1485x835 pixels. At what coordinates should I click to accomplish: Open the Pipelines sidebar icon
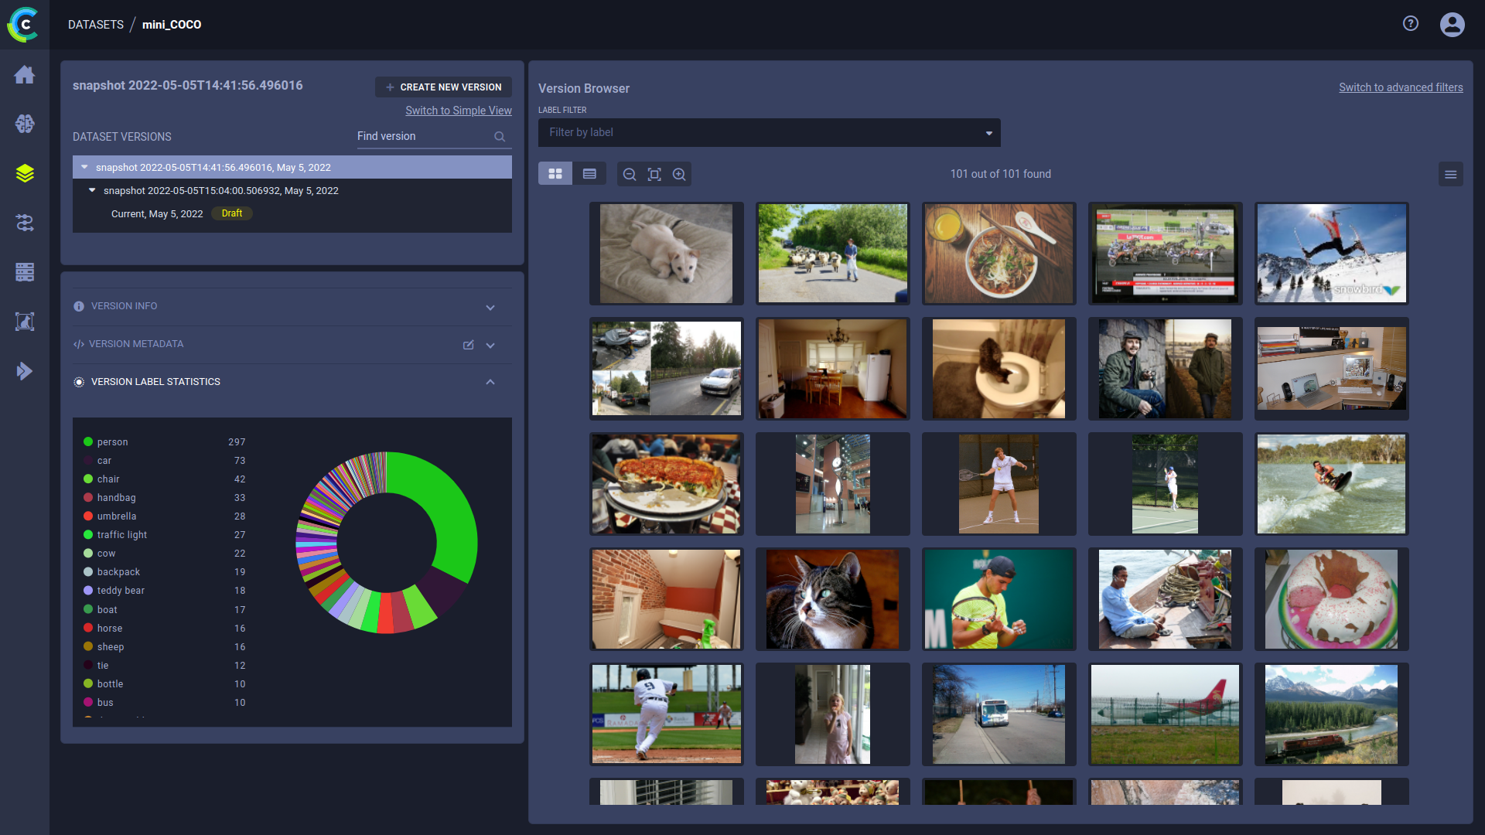coord(25,223)
